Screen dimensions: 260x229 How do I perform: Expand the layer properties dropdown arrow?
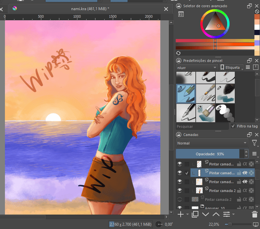(234, 214)
